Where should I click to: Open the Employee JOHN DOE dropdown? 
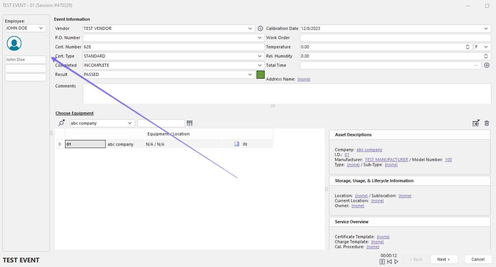(41, 28)
